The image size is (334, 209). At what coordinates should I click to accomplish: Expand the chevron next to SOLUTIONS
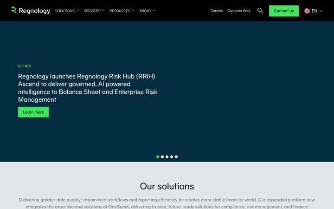[77, 10]
